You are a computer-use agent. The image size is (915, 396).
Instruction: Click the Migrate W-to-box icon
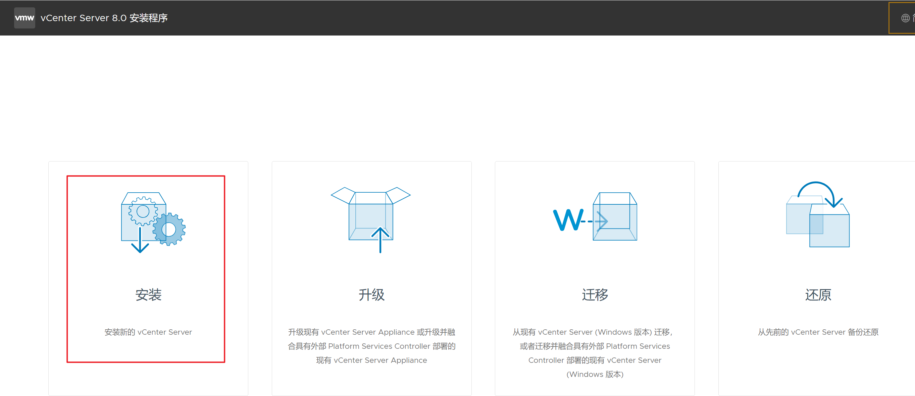595,217
